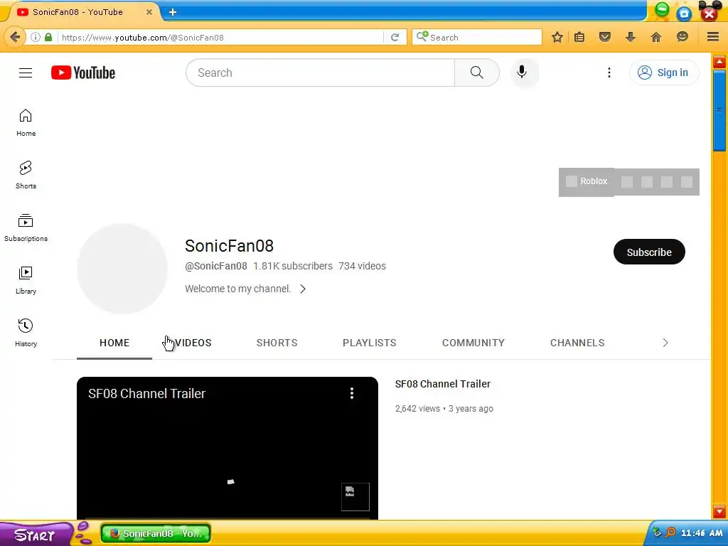
Task: Select the SonicFan08 taskbar window button
Action: tap(156, 533)
